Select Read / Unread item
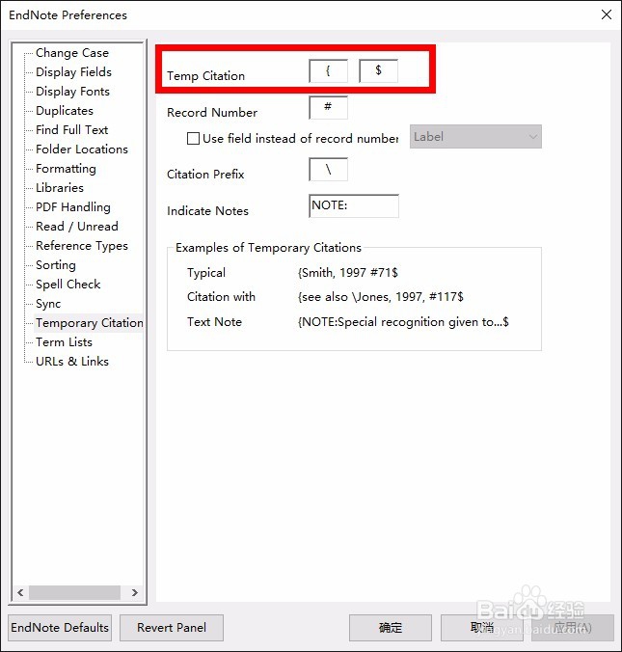Image resolution: width=622 pixels, height=652 pixels. tap(77, 227)
